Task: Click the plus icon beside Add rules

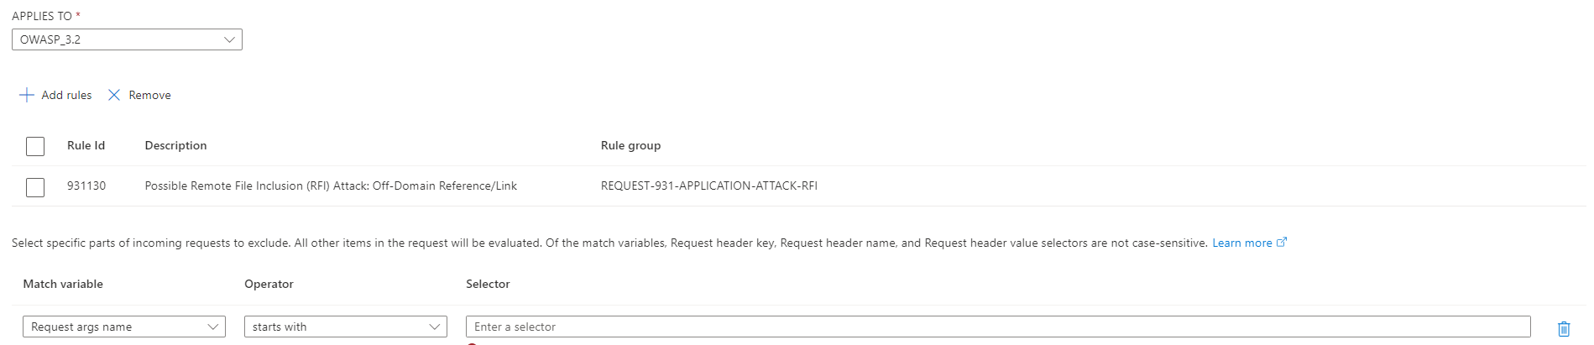Action: coord(27,95)
